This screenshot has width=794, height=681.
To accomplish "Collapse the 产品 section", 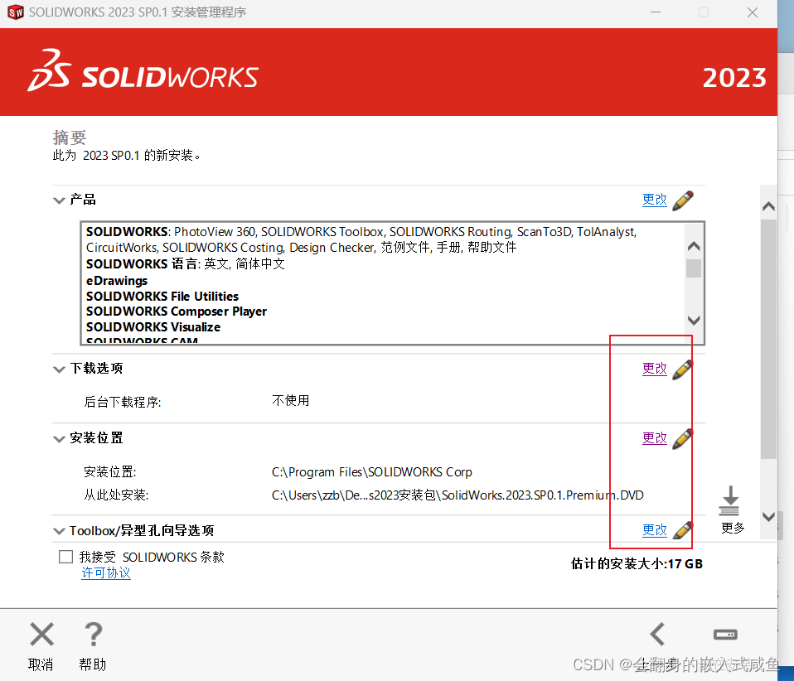I will click(59, 200).
